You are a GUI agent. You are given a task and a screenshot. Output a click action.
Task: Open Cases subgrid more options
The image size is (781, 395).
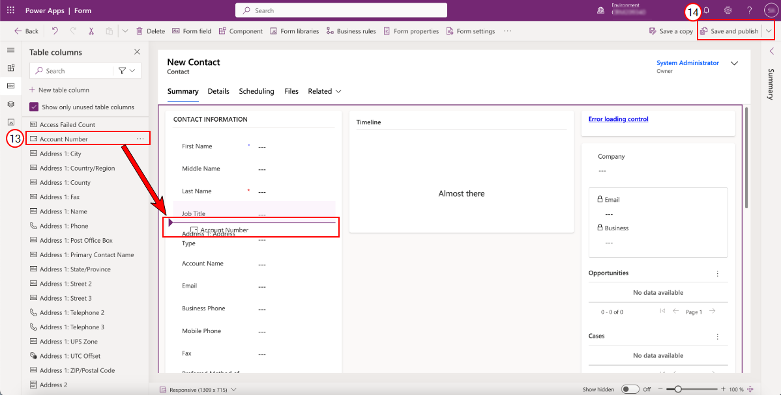[717, 336]
